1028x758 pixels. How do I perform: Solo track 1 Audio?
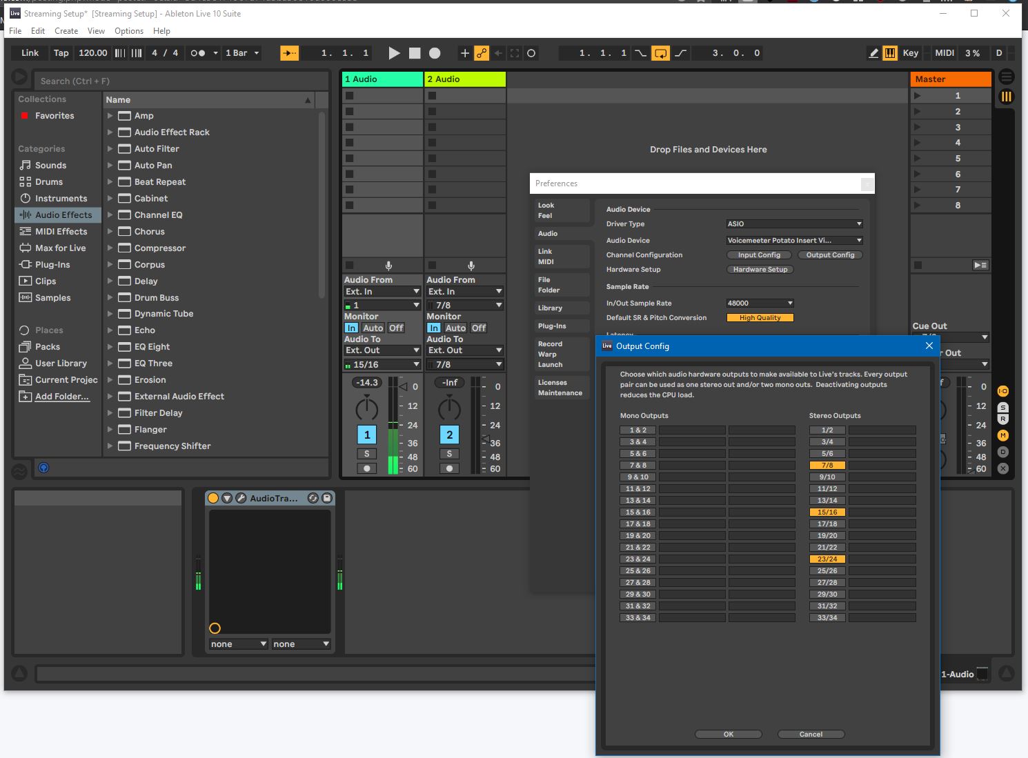(x=367, y=454)
